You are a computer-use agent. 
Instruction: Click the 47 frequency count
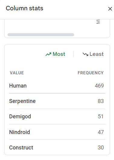(x=101, y=132)
